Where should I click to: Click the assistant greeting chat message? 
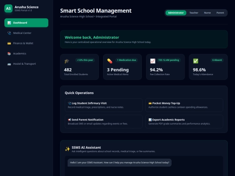click(x=119, y=163)
